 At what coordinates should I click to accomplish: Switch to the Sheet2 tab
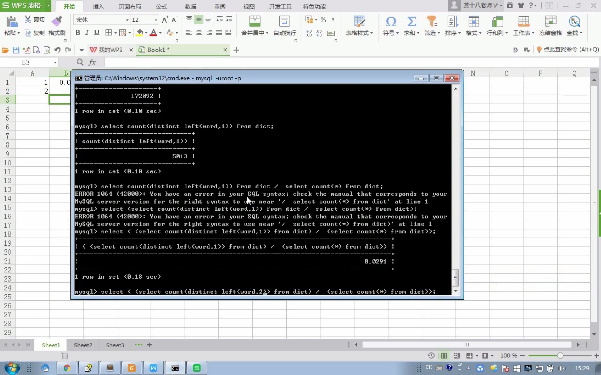[83, 345]
